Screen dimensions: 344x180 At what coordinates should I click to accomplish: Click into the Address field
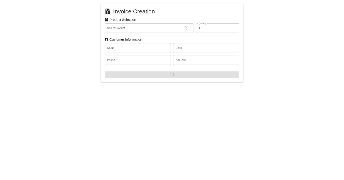(x=206, y=60)
